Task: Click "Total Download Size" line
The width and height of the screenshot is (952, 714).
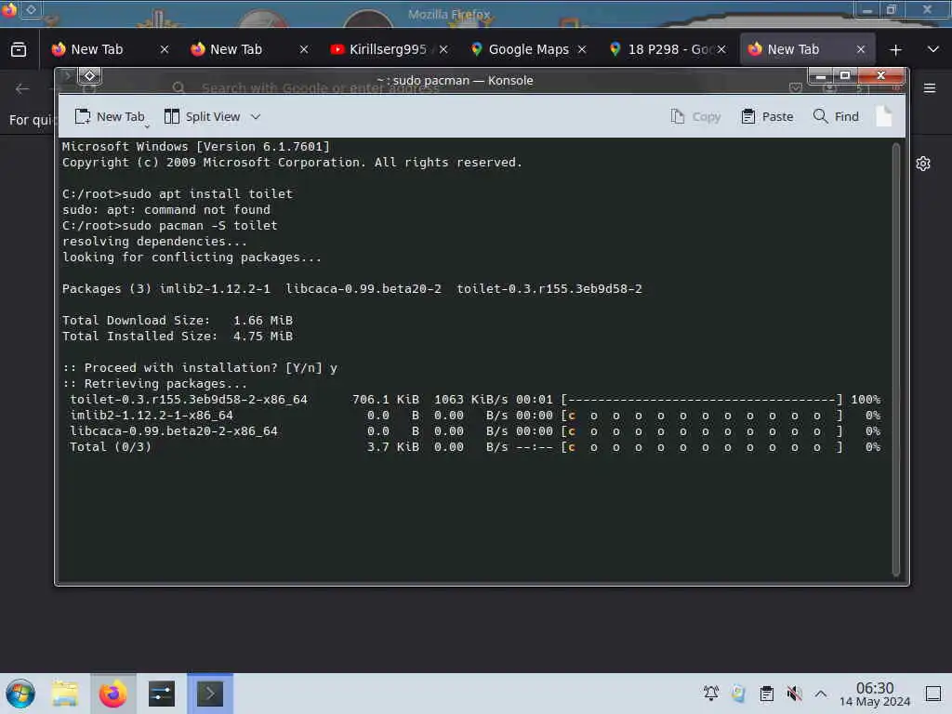Action: [178, 320]
